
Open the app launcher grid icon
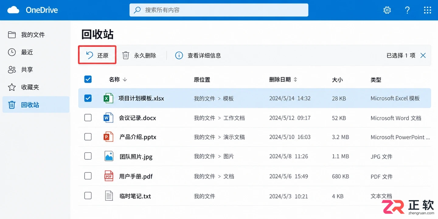(427, 10)
